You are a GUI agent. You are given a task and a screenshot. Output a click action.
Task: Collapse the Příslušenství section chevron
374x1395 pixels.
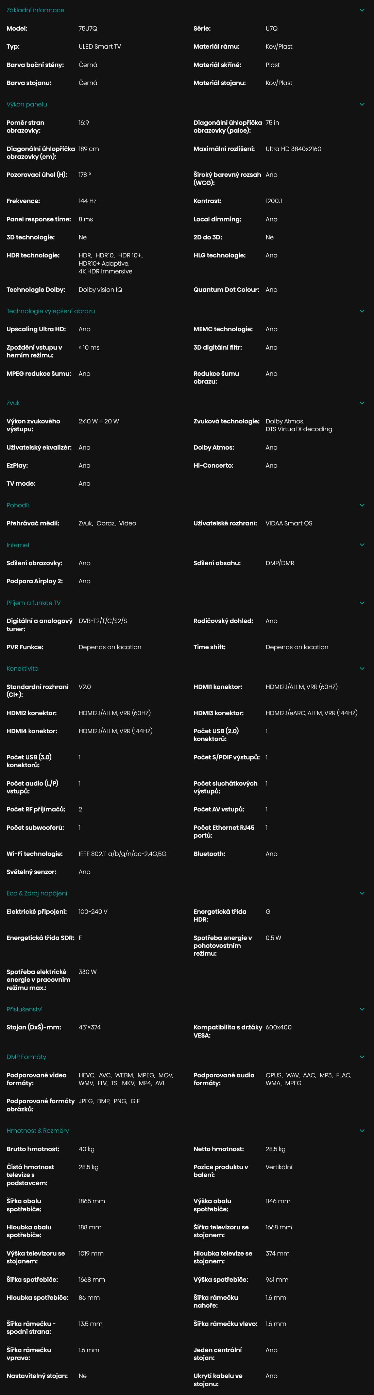(362, 1009)
